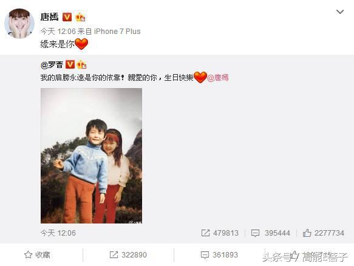Image resolution: width=354 pixels, height=266 pixels.
Task: Click the crown membership badge beside 罗晋
Action: (81, 64)
